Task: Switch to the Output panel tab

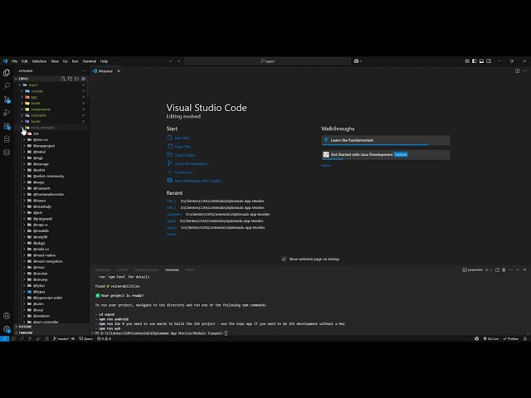Action: coord(122,269)
